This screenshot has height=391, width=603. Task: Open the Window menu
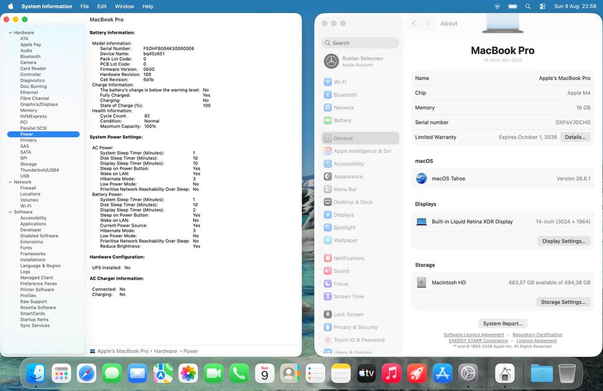(x=124, y=6)
